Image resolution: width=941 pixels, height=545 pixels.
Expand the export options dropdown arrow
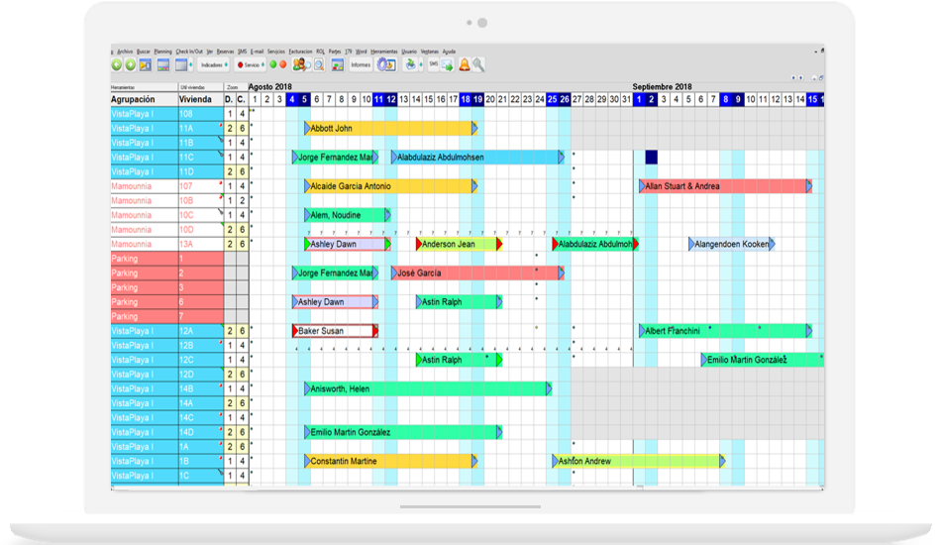point(421,64)
